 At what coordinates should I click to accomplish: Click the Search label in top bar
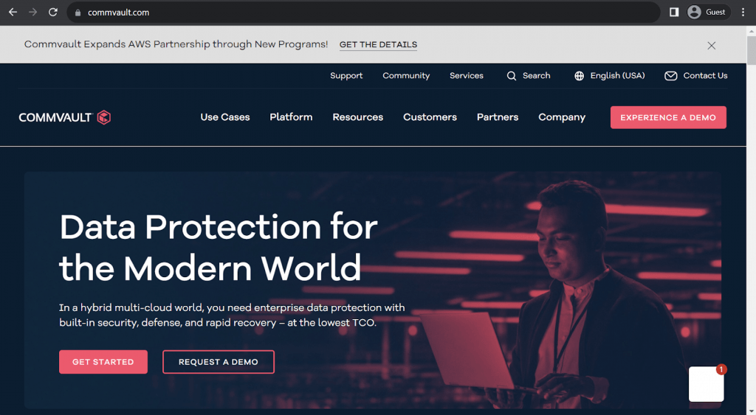pos(536,76)
